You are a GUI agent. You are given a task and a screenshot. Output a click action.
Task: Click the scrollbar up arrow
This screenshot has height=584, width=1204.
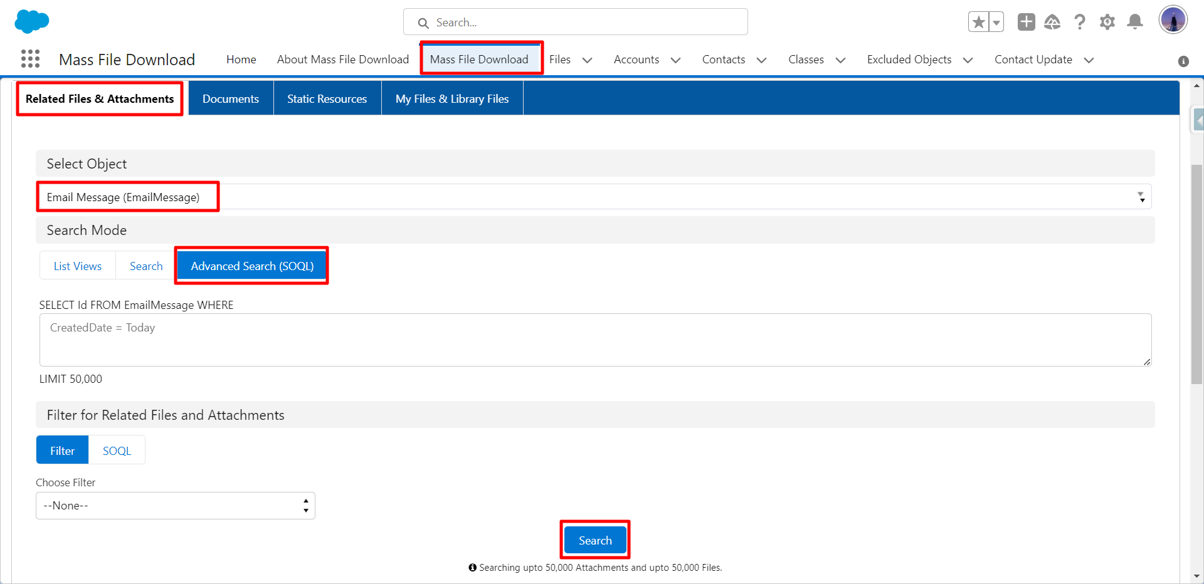point(1197,86)
